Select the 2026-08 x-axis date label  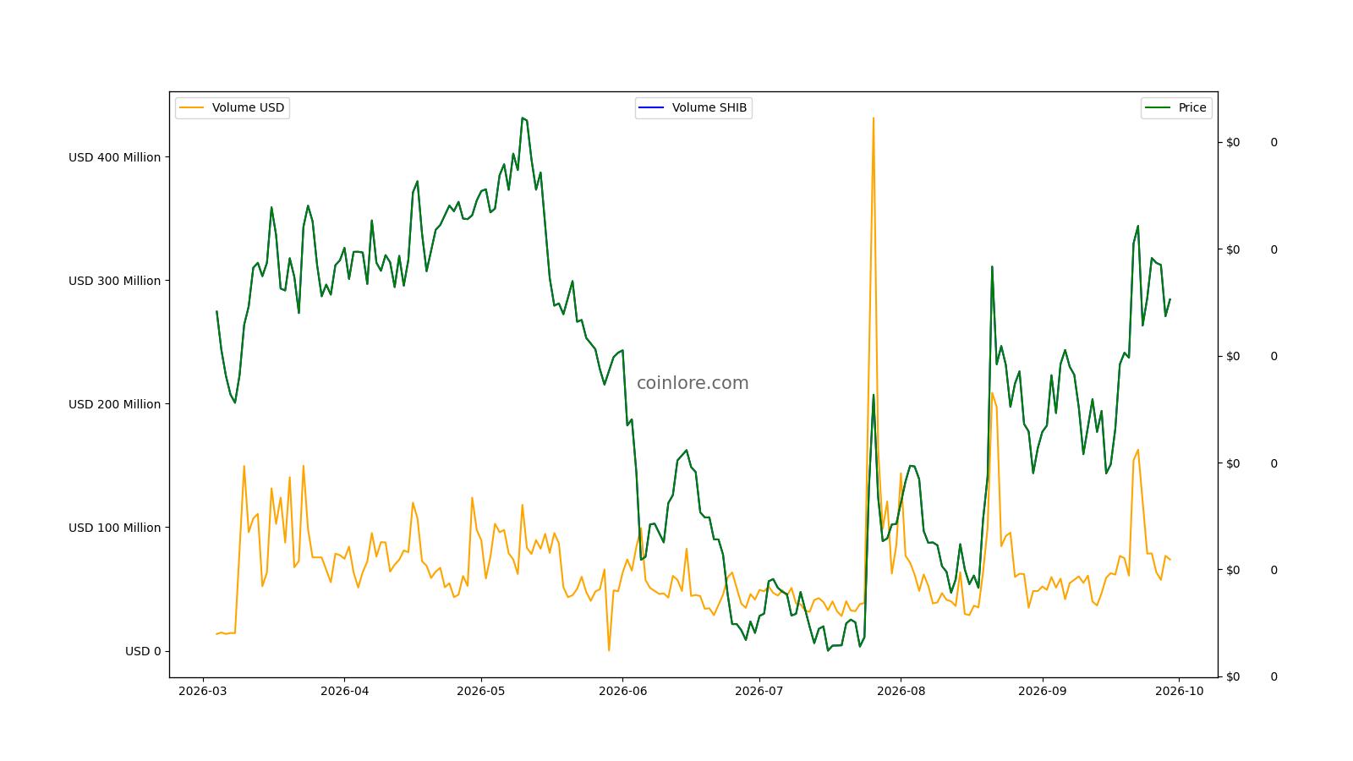(901, 690)
